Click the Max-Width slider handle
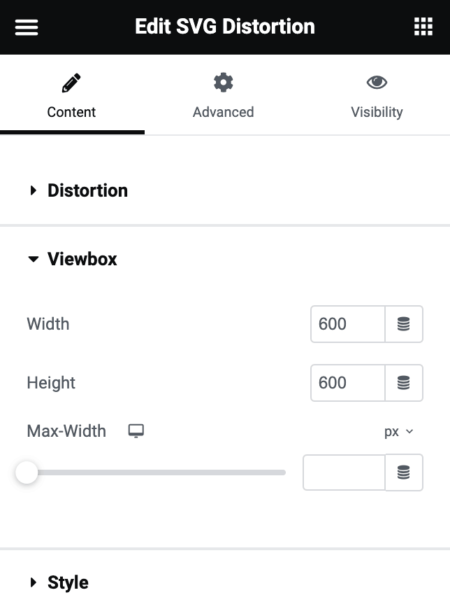 (27, 472)
